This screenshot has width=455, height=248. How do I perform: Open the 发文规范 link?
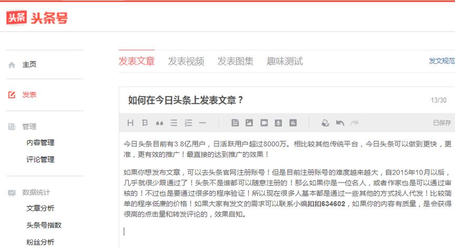click(442, 61)
